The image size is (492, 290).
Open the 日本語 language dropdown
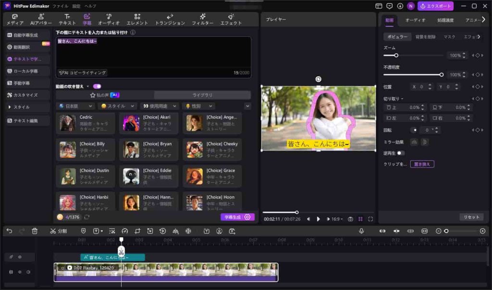(x=75, y=106)
